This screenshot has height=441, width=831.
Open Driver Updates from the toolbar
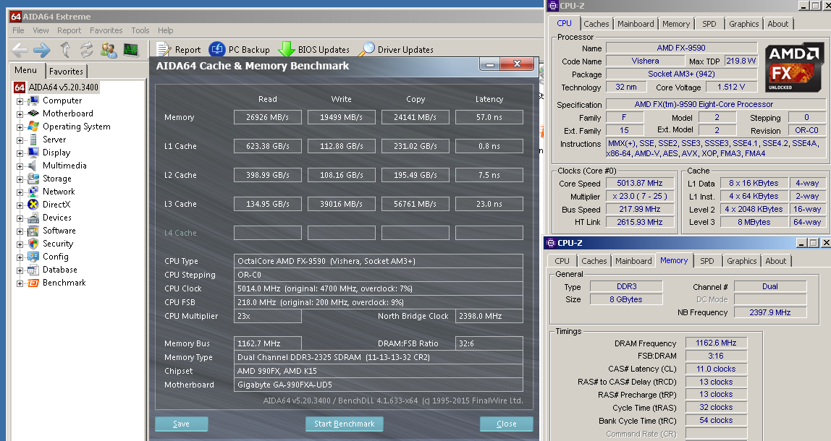pos(397,50)
